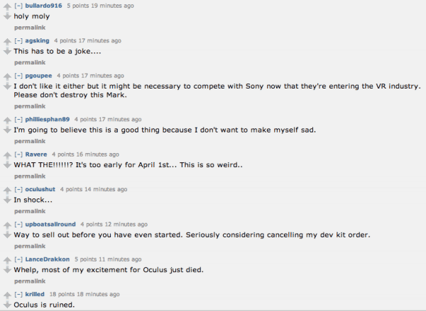Open the permalink under philliesphan89's comment

click(29, 141)
